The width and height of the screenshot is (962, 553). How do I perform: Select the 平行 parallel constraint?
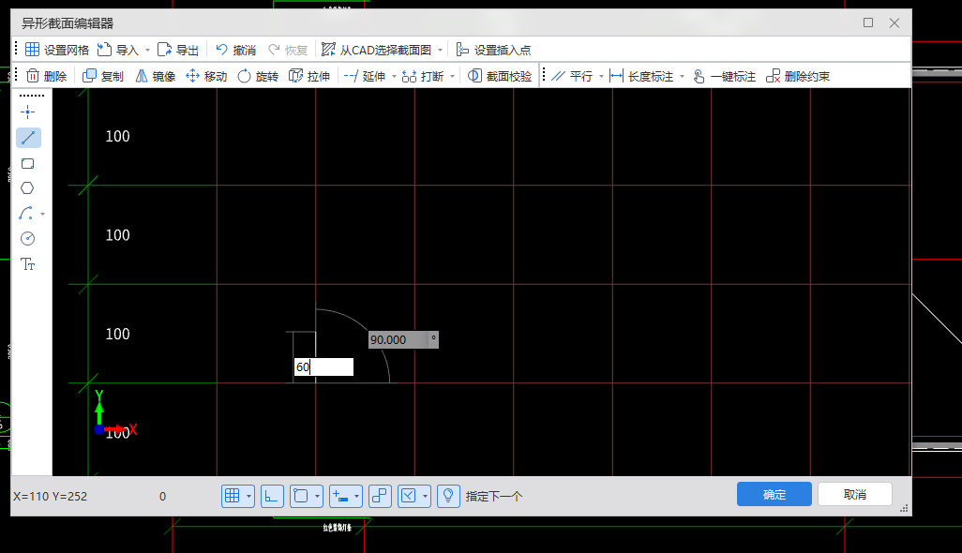(572, 76)
